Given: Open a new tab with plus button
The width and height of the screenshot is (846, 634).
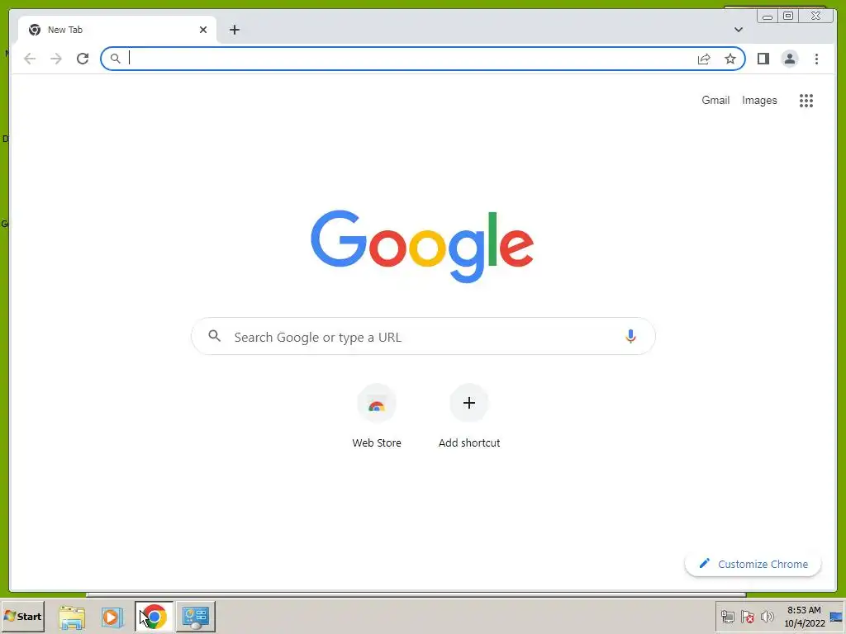Looking at the screenshot, I should click(x=234, y=30).
